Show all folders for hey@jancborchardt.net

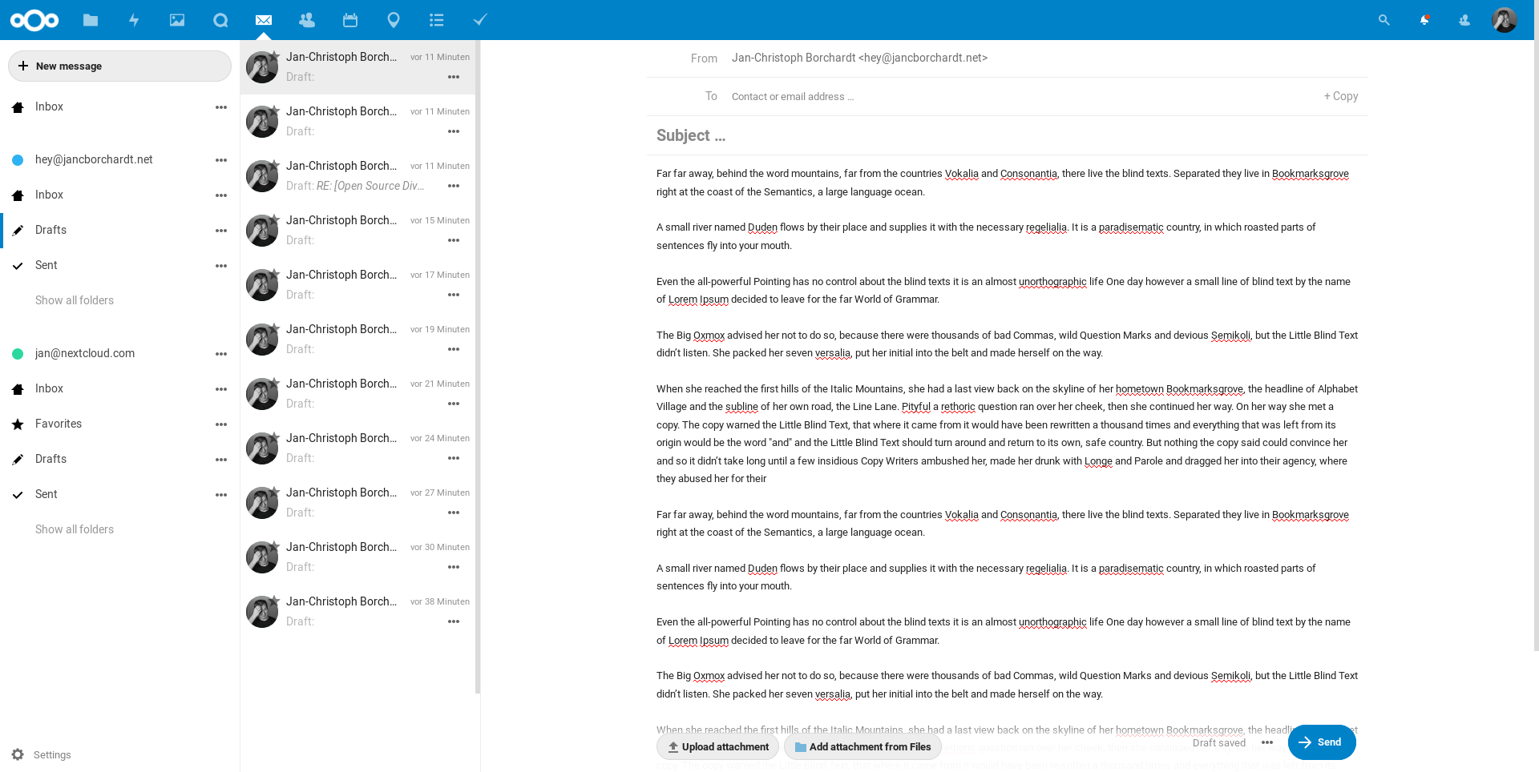(75, 300)
